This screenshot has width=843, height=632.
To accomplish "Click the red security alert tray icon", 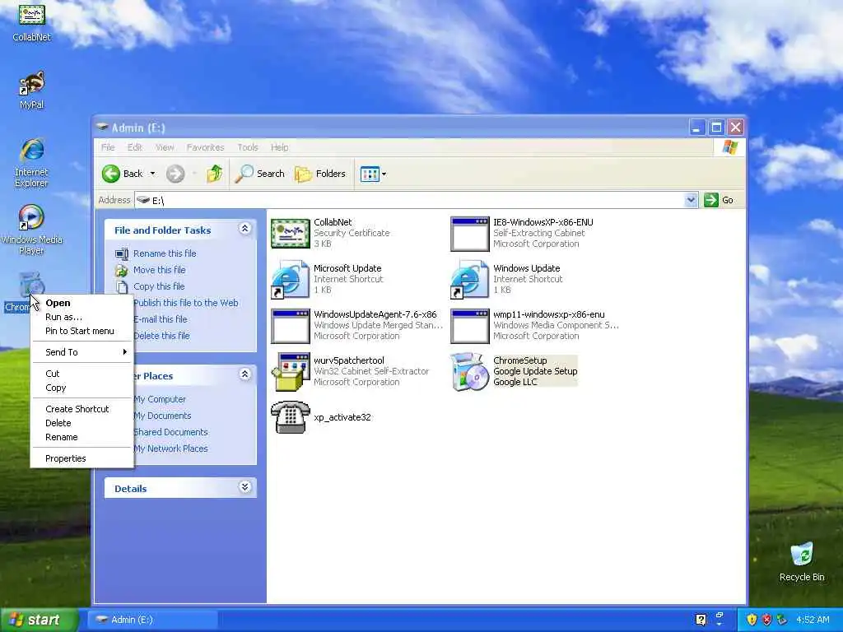I will coord(766,620).
